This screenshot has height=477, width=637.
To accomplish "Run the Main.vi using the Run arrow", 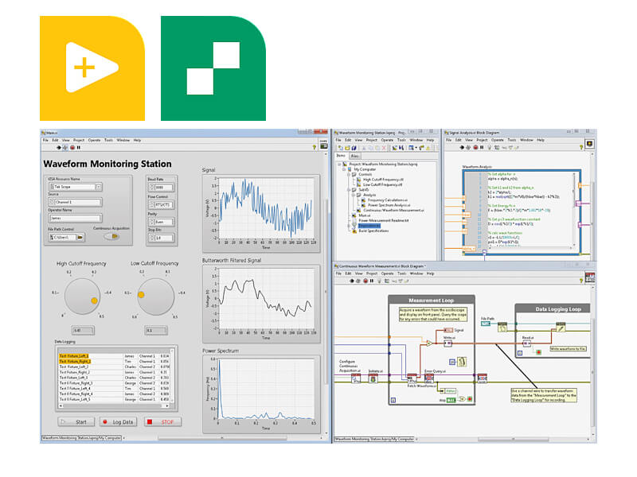I will pyautogui.click(x=58, y=148).
